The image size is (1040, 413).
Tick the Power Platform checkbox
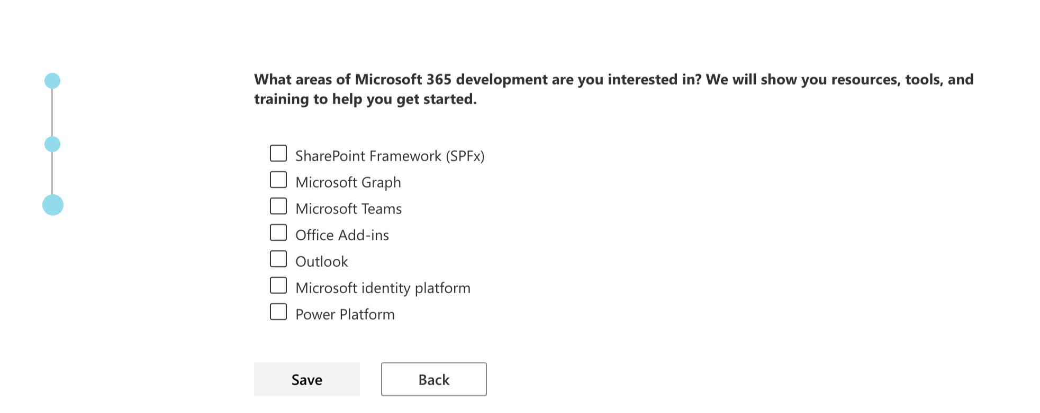tap(278, 312)
